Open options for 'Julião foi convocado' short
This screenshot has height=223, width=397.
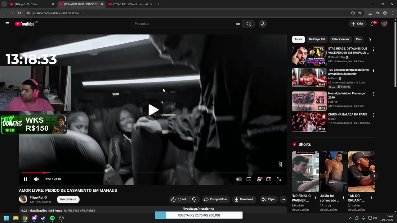(343, 197)
